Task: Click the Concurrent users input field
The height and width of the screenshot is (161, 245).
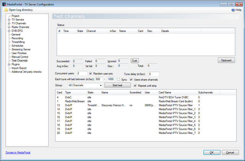Action: click(x=82, y=73)
